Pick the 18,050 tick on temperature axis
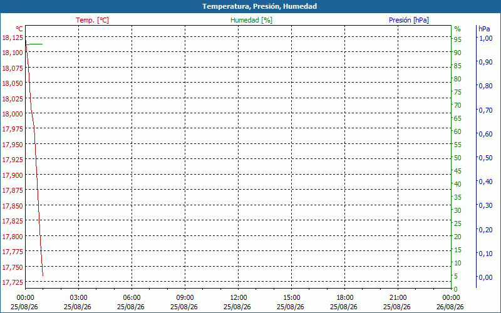501x313 pixels. pyautogui.click(x=13, y=83)
